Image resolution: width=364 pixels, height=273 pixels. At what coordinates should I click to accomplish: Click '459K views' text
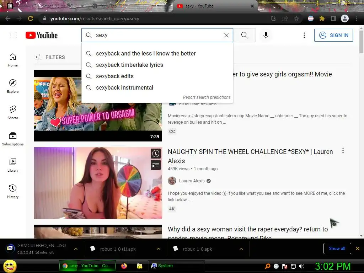[178, 169]
